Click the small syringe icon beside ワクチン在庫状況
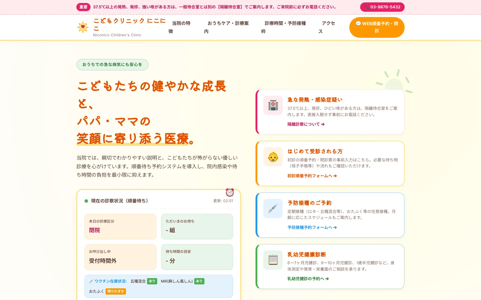 (91, 281)
